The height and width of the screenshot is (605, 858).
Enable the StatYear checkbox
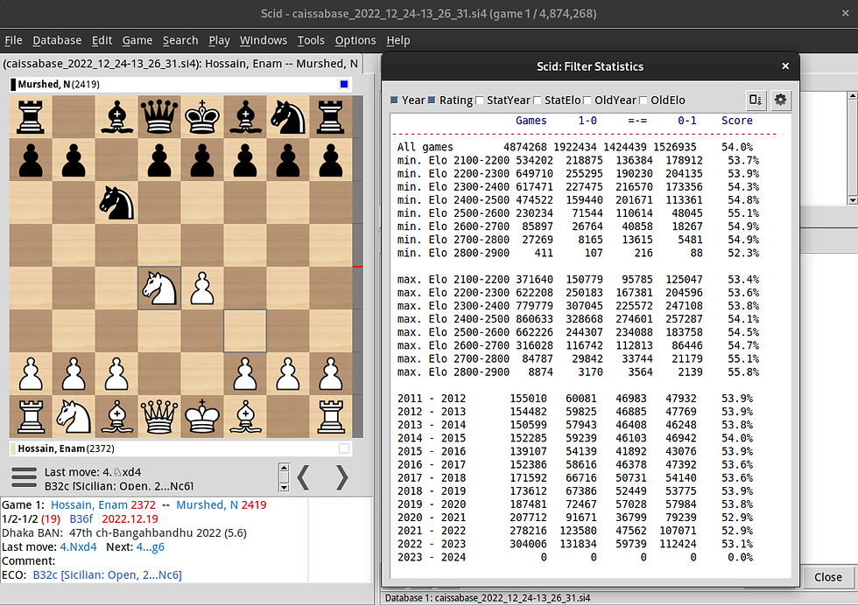[480, 100]
